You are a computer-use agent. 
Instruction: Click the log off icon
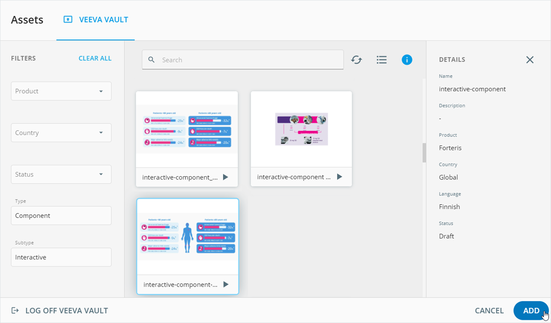coord(15,311)
